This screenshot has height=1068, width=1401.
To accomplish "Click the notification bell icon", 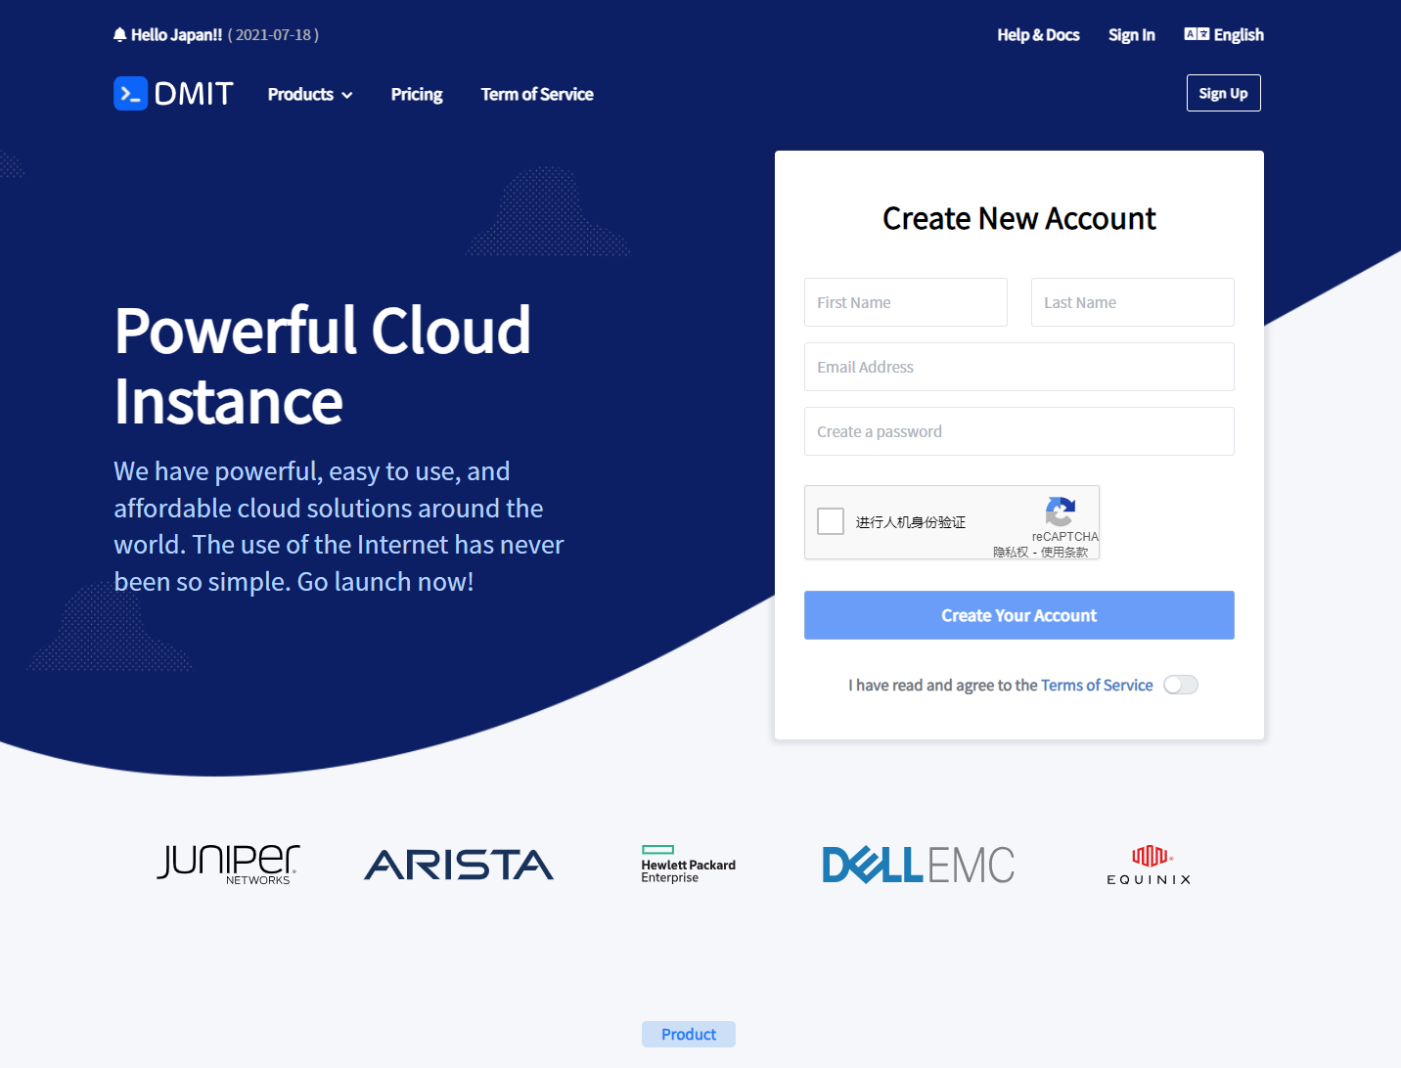I will [120, 35].
